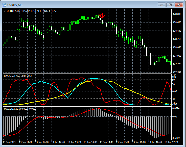Click the 128.800 price scale label
Screen dimensions: 186x147
[x=177, y=14]
